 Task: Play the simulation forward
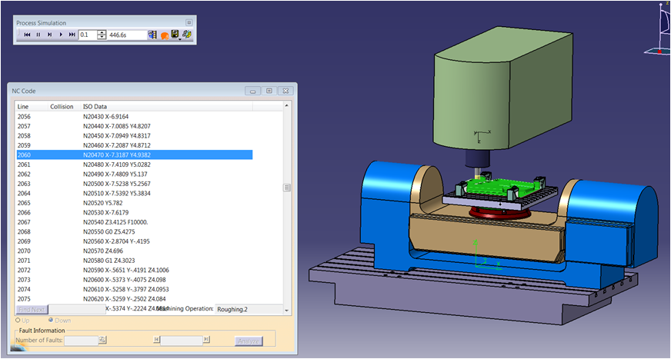tap(61, 35)
